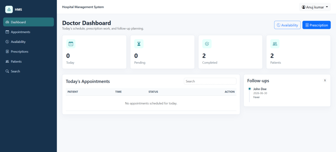Click the Search magnifier icon in sidebar
Screen dimensions: 336x152
coord(7,71)
